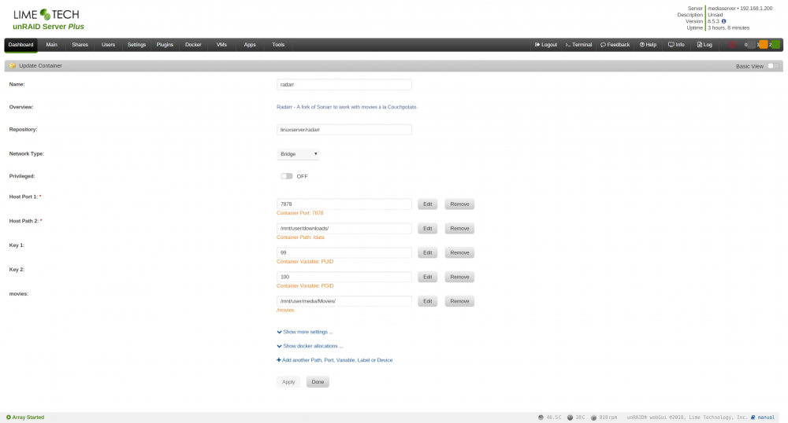
Task: Remove the /mnt/user/downloads/ host path
Action: pos(459,229)
